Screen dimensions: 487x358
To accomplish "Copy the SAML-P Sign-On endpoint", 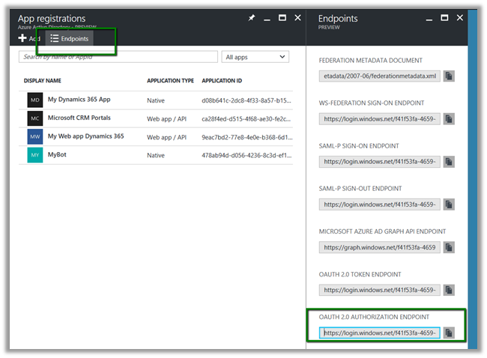I will pos(449,161).
